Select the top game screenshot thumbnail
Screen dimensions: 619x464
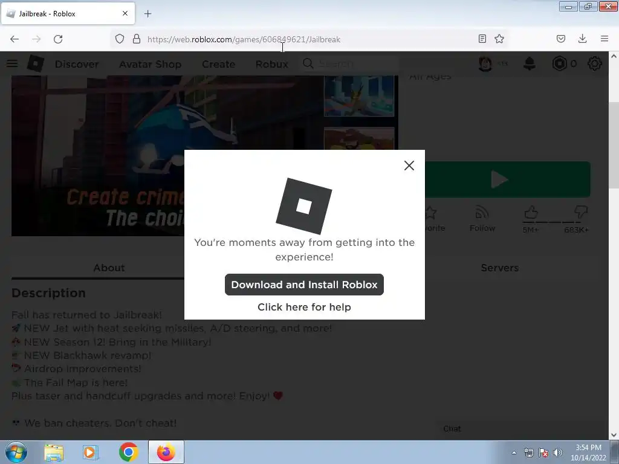point(359,96)
